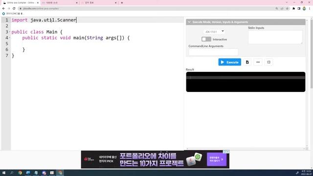Bookmark this page with the star icon
This screenshot has height=176, width=313.
[x=287, y=9]
